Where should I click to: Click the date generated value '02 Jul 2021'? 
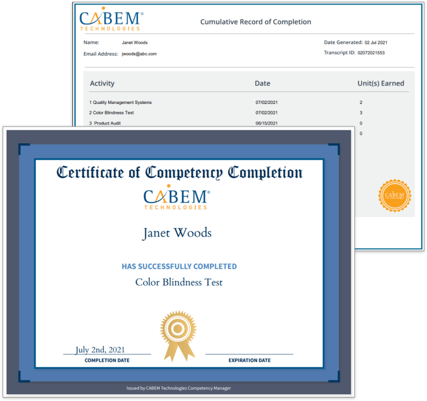(376, 42)
